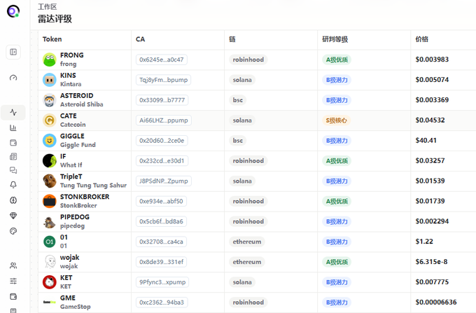476x313 pixels.
Task: Sort by the CA column header
Action: pyautogui.click(x=140, y=39)
